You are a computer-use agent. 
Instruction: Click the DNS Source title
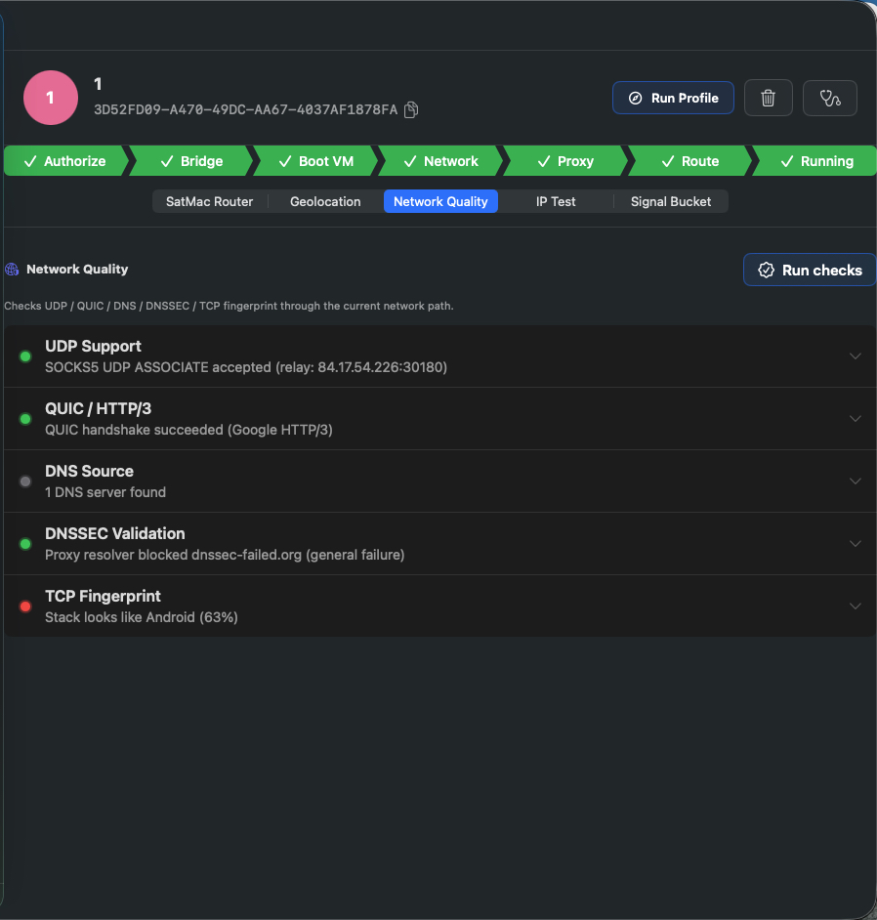(89, 471)
